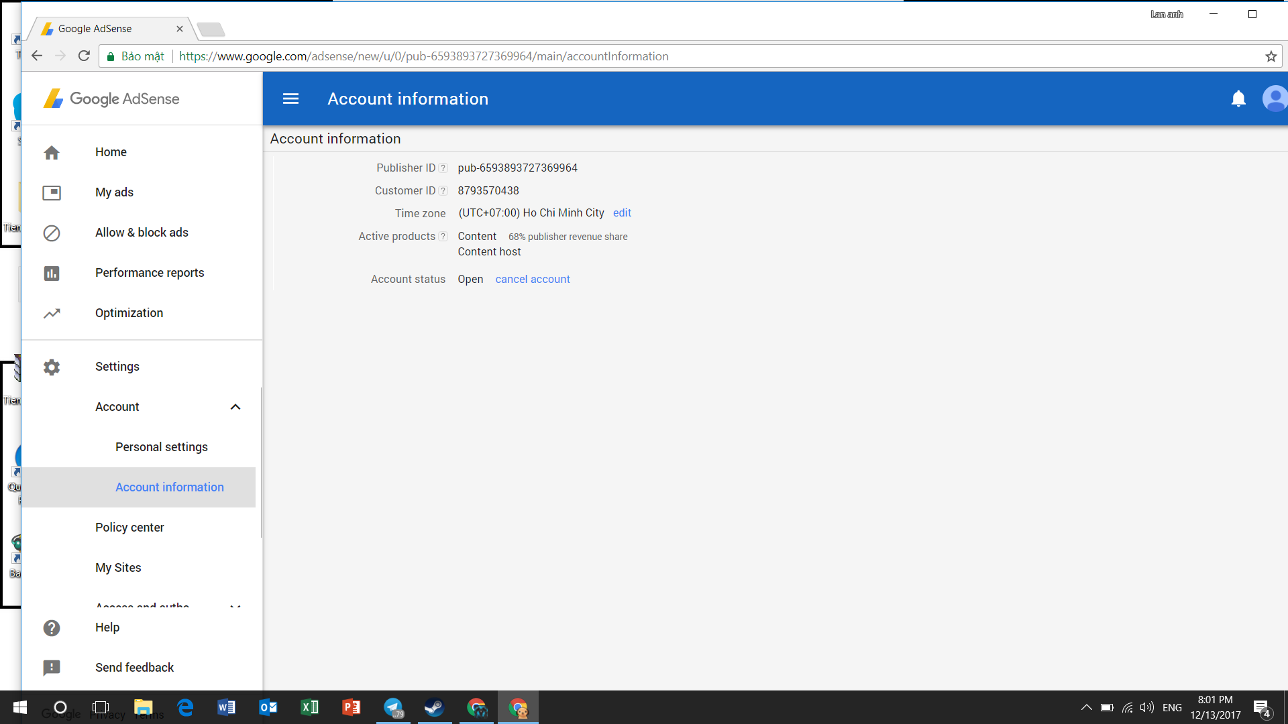Open My ads section icon
This screenshot has height=724, width=1288.
52,193
